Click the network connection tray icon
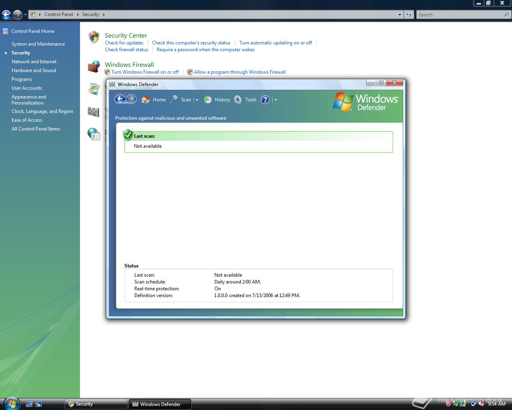512x410 pixels. [474, 404]
